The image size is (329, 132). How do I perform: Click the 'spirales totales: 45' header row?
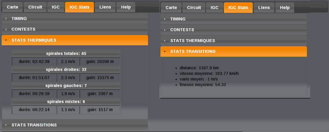click(x=66, y=53)
